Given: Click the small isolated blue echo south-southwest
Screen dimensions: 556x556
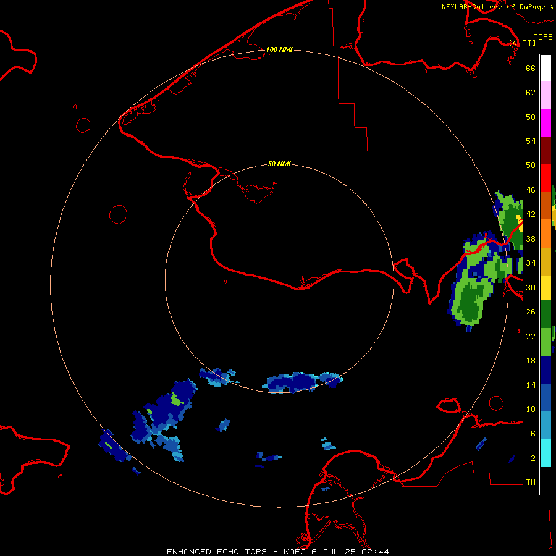Looking at the screenshot, I should point(222,425).
